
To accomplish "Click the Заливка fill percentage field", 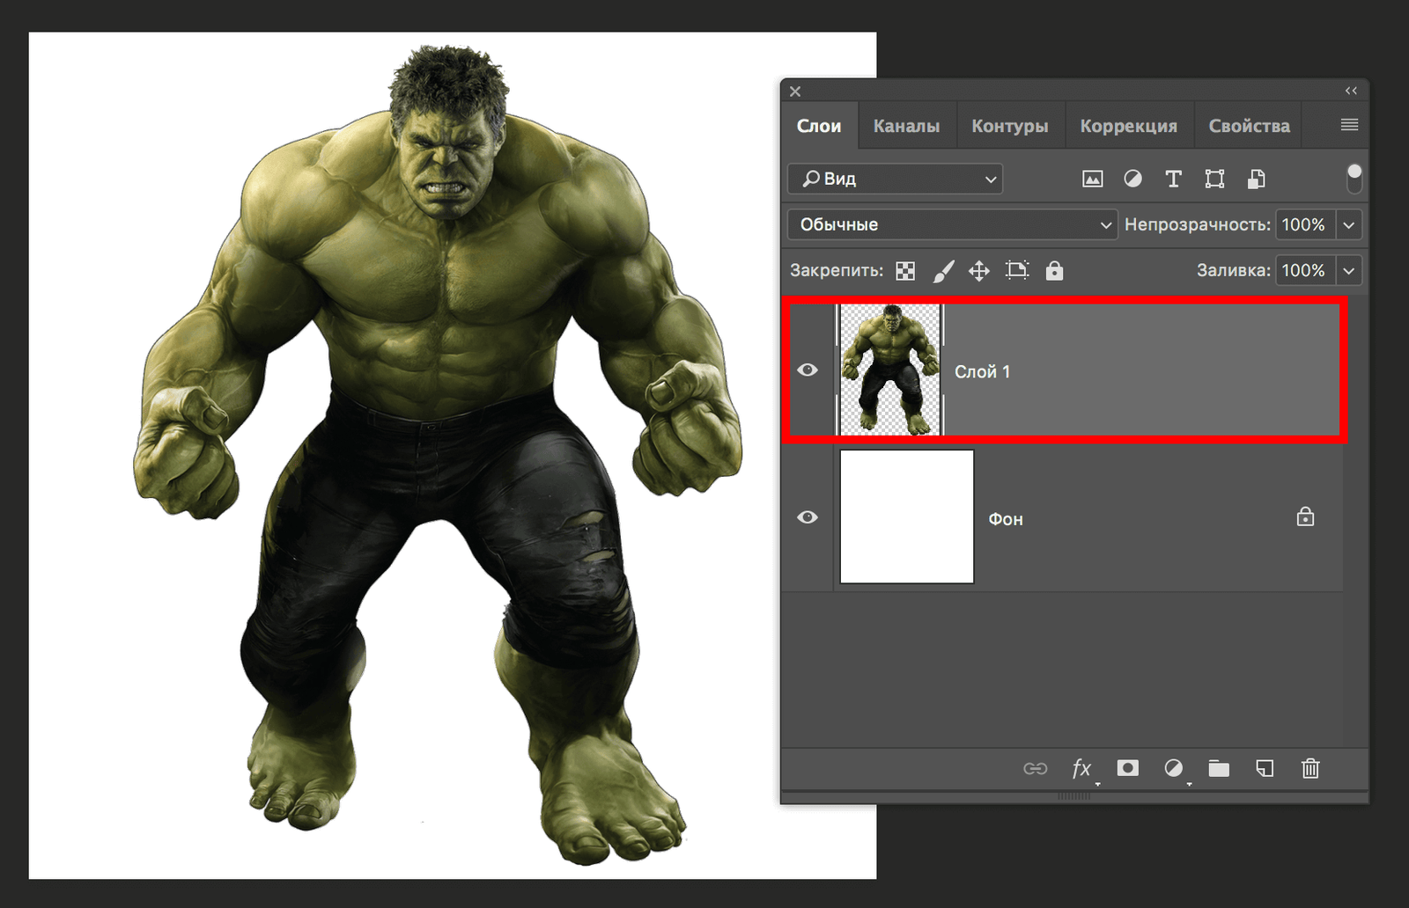I will pyautogui.click(x=1303, y=271).
